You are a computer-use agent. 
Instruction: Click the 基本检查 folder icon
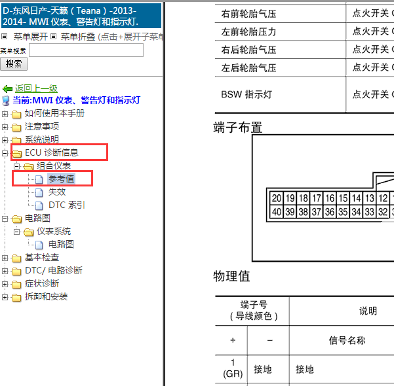16,258
